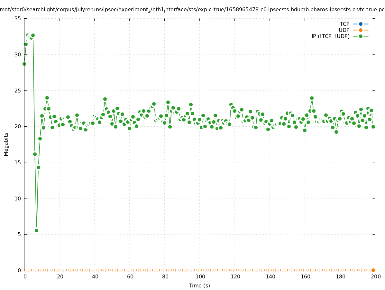The width and height of the screenshot is (385, 290).
Task: Click the first green data point at time zero
Action: tap(24, 64)
